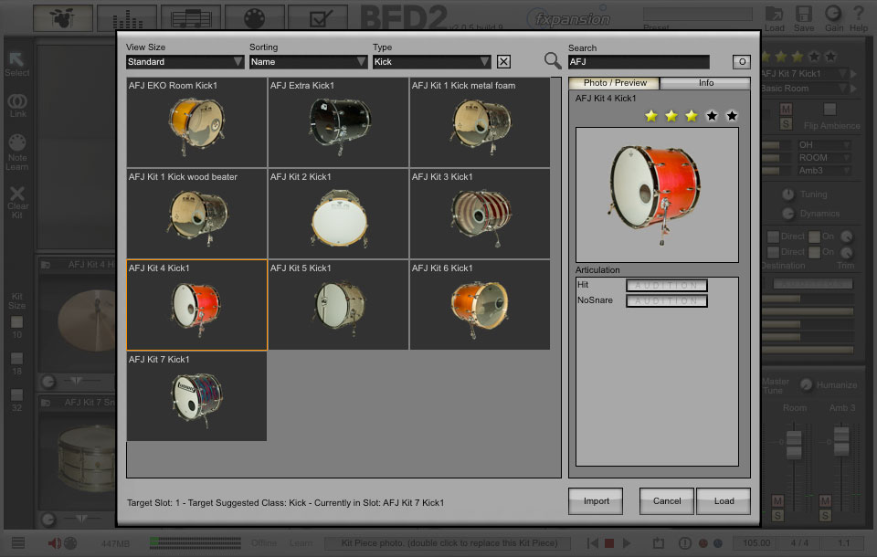Select kit size 18 checkbox
The image size is (877, 557).
16,358
